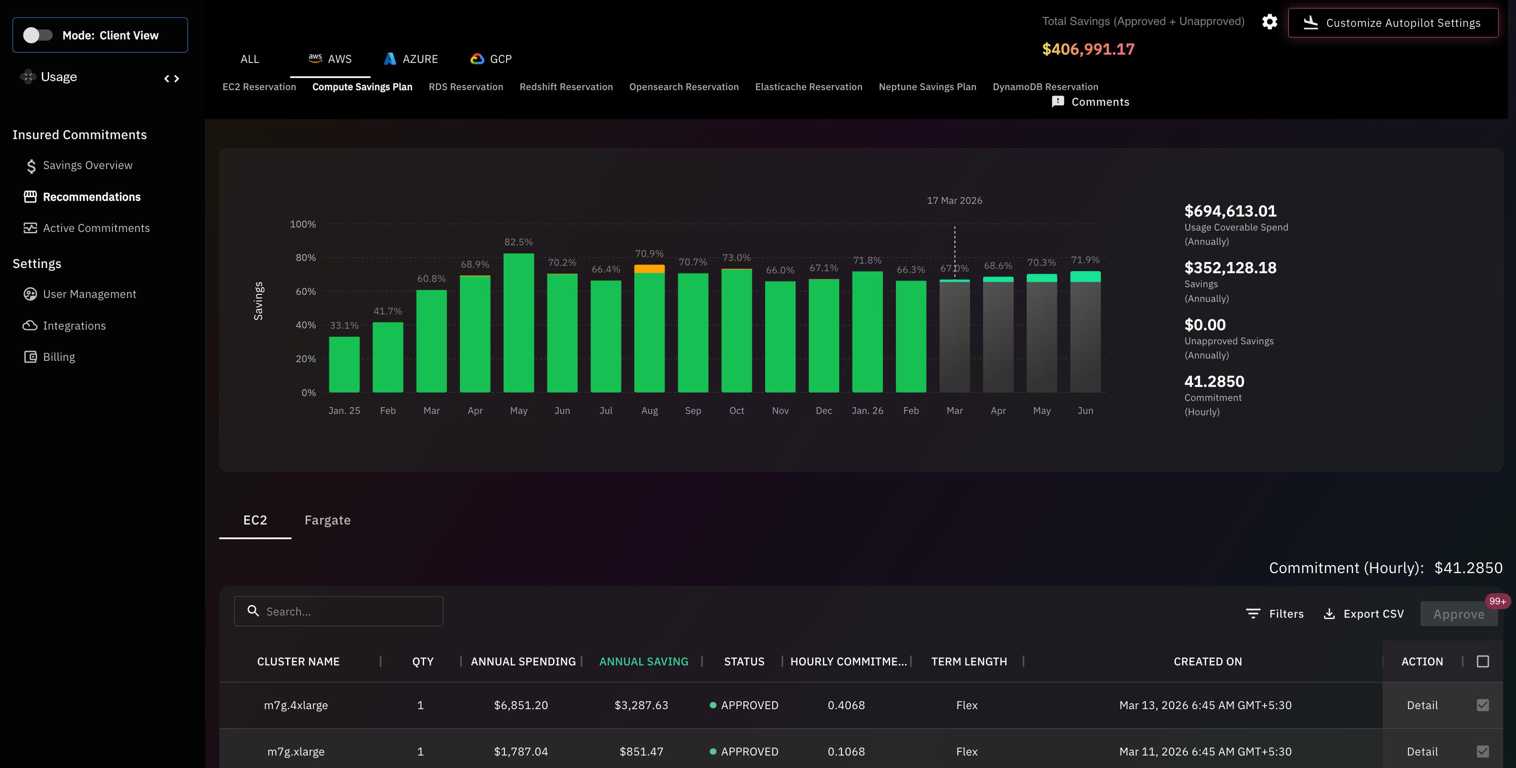Click Export CSV download icon
Image resolution: width=1516 pixels, height=768 pixels.
pos(1329,614)
